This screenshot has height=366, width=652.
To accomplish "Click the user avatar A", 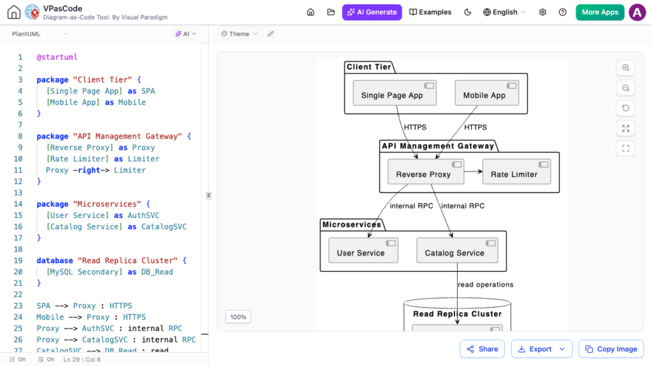I will pyautogui.click(x=637, y=12).
